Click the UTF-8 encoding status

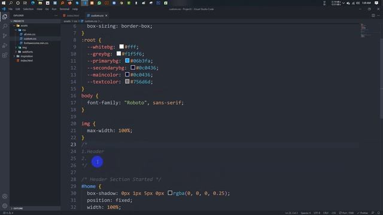317,213
